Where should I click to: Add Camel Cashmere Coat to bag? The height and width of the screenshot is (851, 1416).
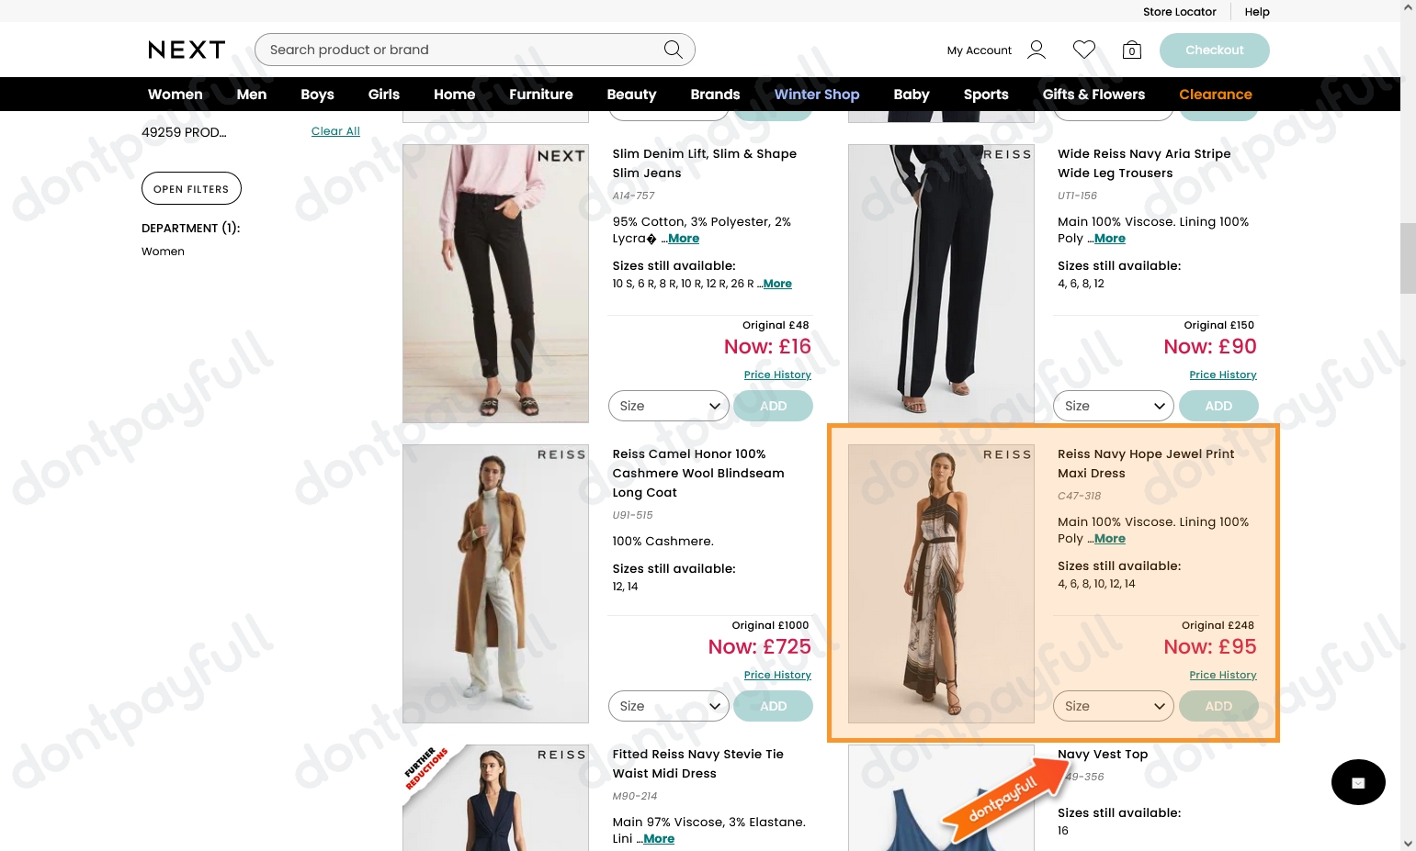tap(774, 706)
